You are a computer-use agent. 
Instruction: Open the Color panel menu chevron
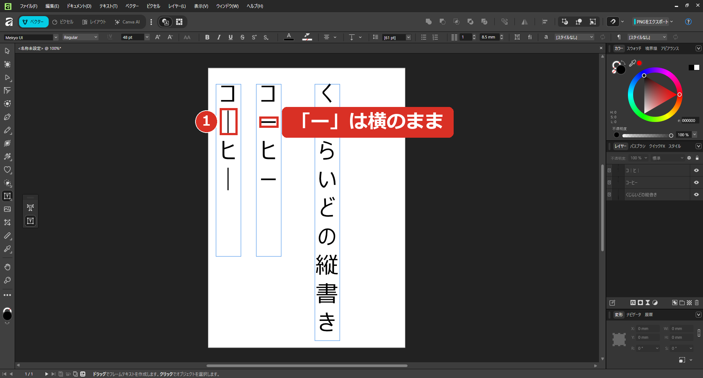pos(698,48)
